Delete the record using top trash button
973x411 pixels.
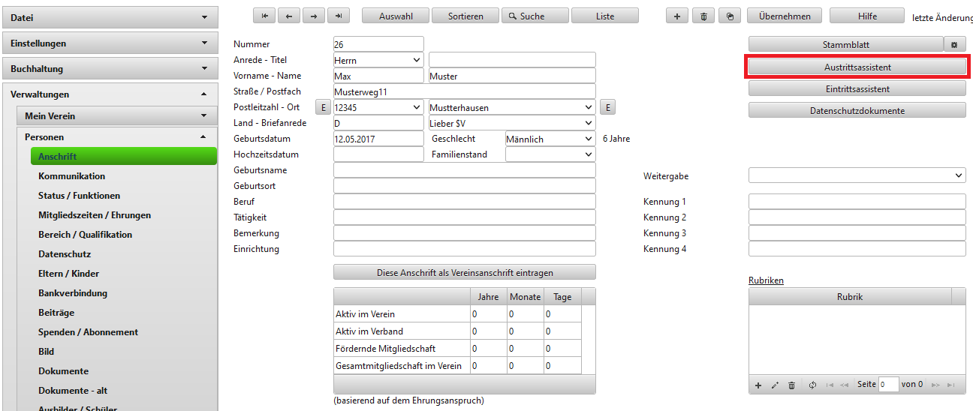pyautogui.click(x=703, y=16)
